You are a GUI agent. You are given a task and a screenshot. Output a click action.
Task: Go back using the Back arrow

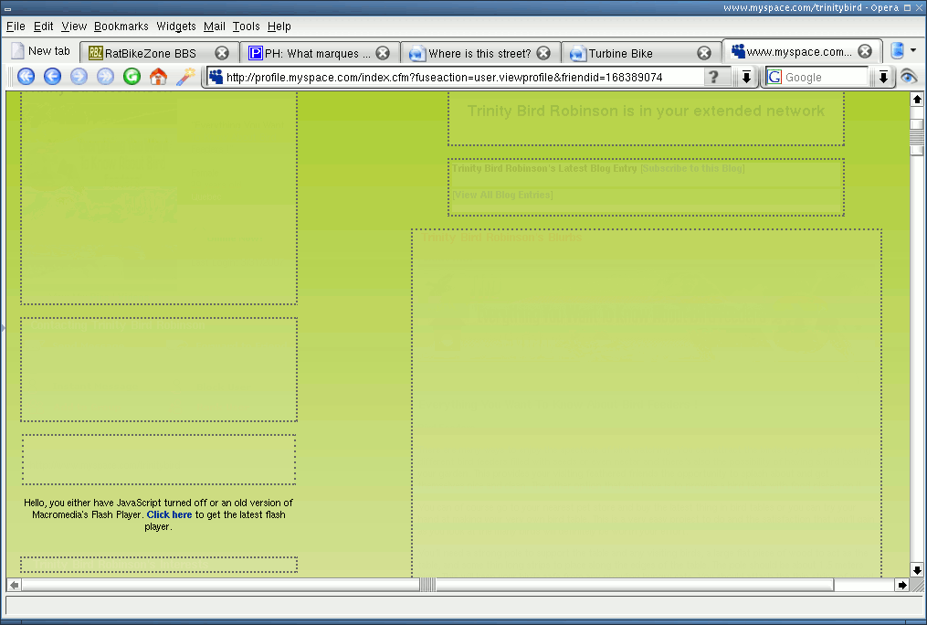[x=52, y=77]
